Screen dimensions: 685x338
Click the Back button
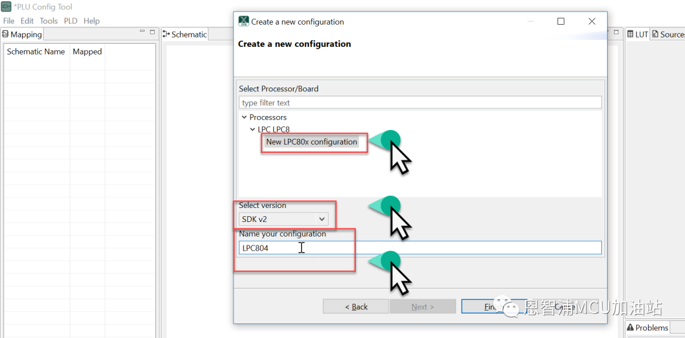pyautogui.click(x=356, y=306)
